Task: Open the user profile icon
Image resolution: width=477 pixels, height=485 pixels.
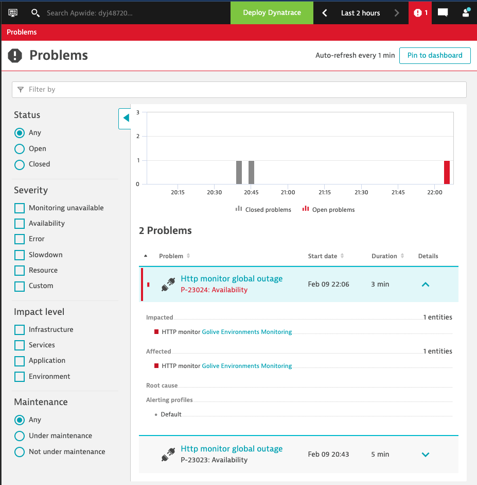Action: point(466,12)
